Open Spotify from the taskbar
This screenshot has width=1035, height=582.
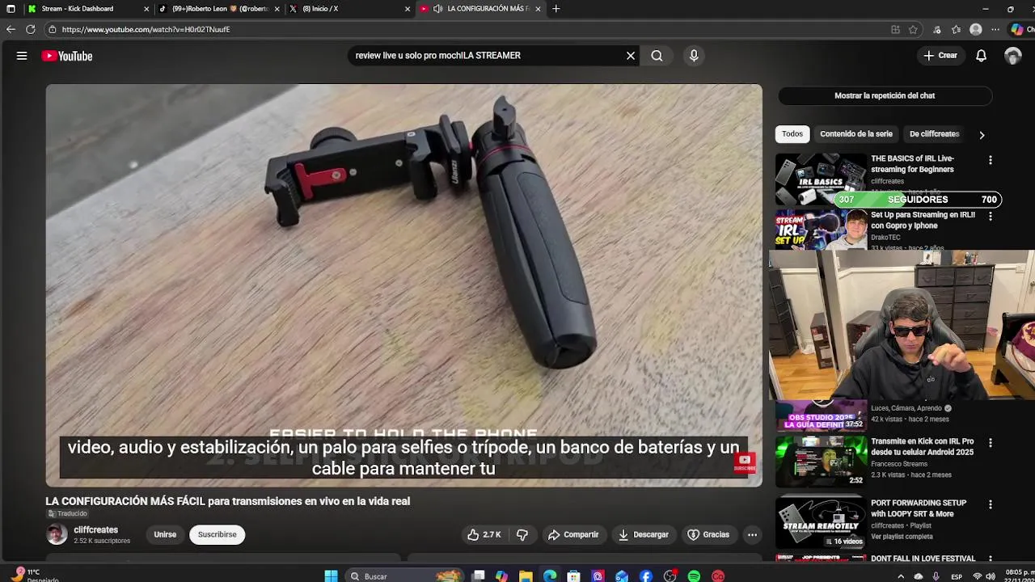coord(694,576)
